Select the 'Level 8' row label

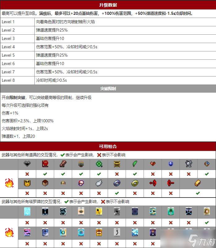click(x=8, y=80)
